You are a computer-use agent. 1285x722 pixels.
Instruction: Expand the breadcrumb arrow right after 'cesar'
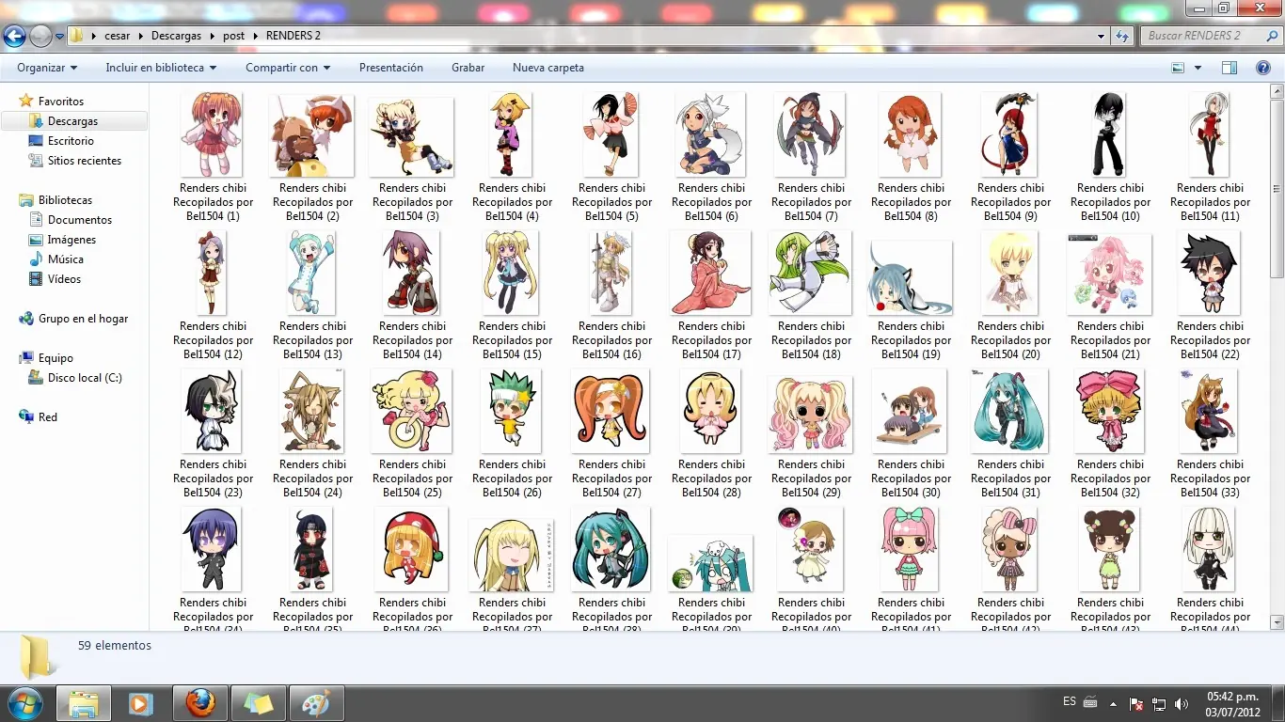(141, 36)
